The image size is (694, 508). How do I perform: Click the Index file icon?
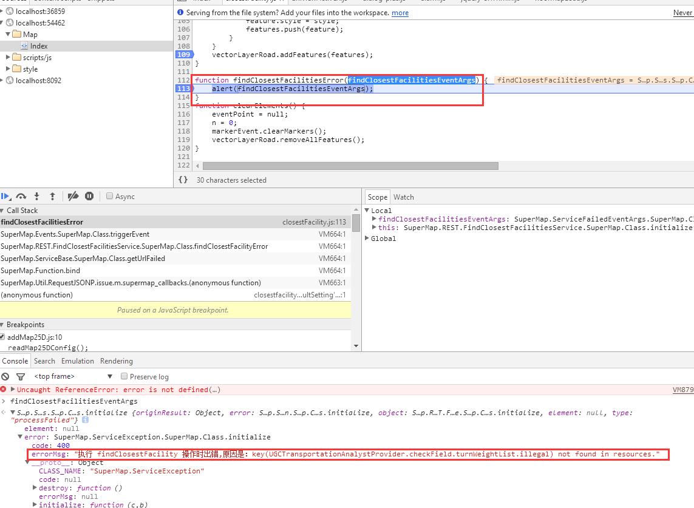[x=24, y=46]
